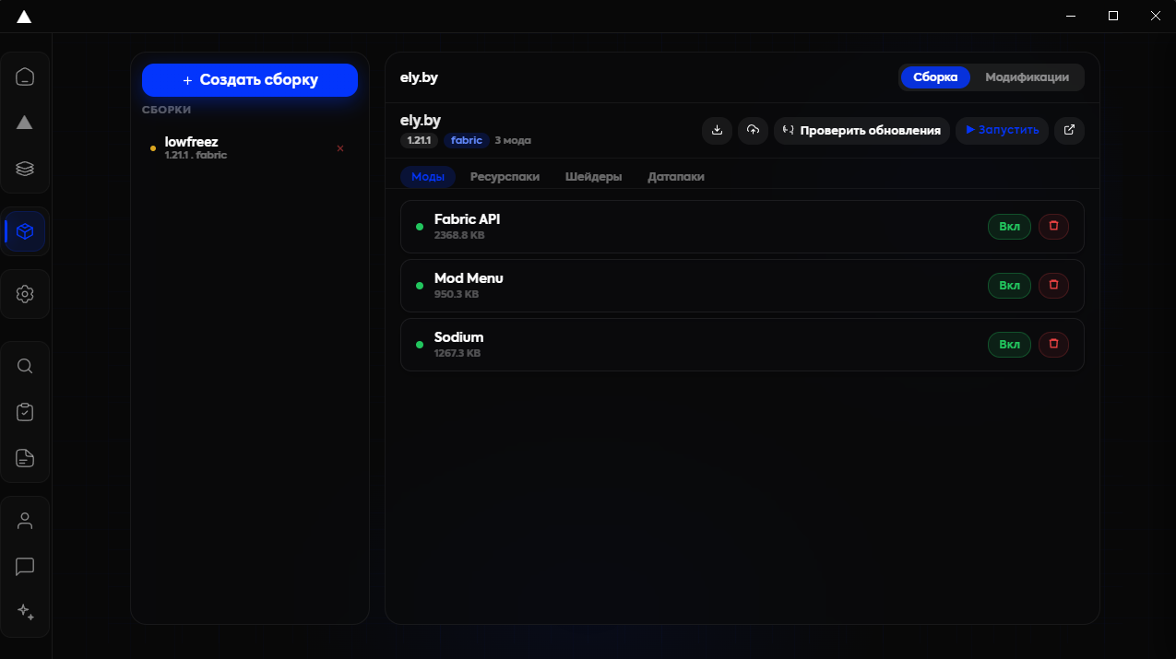Click the 1267.3 KB size text
The image size is (1176, 659).
click(x=457, y=354)
